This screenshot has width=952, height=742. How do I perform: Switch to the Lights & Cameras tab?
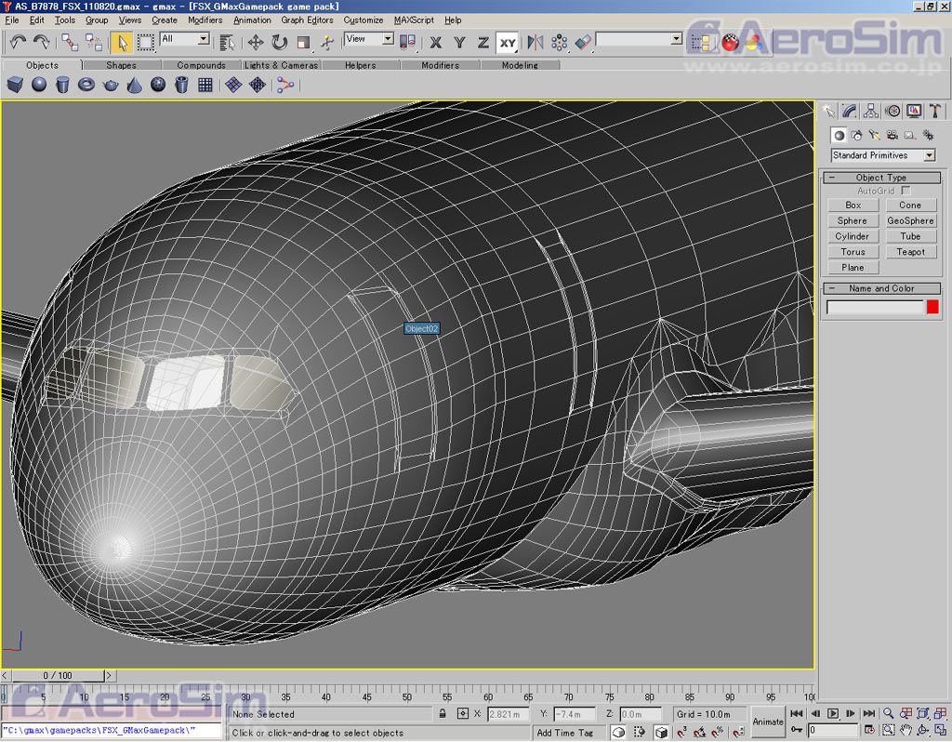tap(281, 65)
